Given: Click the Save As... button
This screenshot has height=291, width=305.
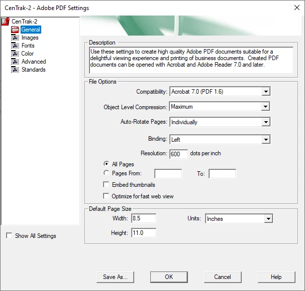Looking at the screenshot, I should (116, 277).
